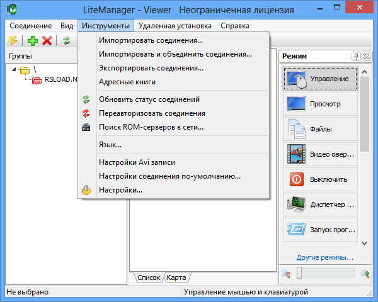The width and height of the screenshot is (378, 302).
Task: Choose Переавторизовать соединения
Action: [174, 113]
